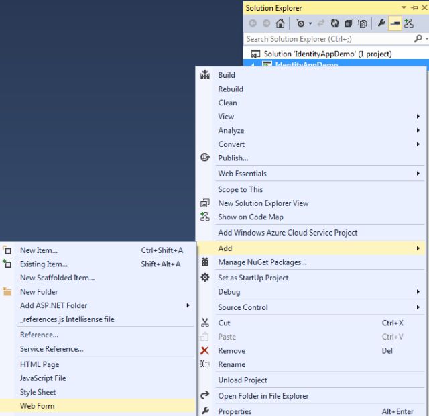Screen dimensions: 429x416
Task: Click the Show on Code Map icon
Action: click(205, 217)
